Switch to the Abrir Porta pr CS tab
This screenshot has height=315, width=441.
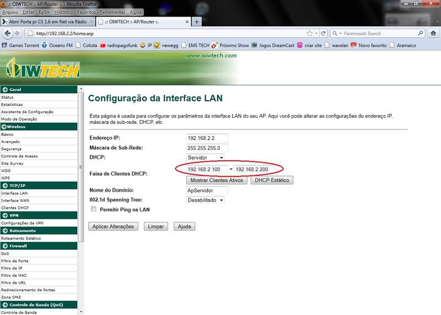(47, 21)
